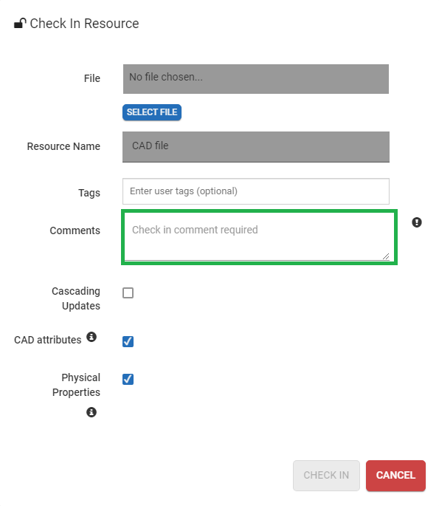
Task: Enable the Cascading Updates checkbox
Action: pyautogui.click(x=128, y=293)
